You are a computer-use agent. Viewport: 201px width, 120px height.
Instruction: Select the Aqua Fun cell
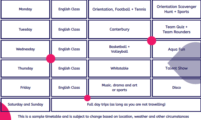pos(176,49)
